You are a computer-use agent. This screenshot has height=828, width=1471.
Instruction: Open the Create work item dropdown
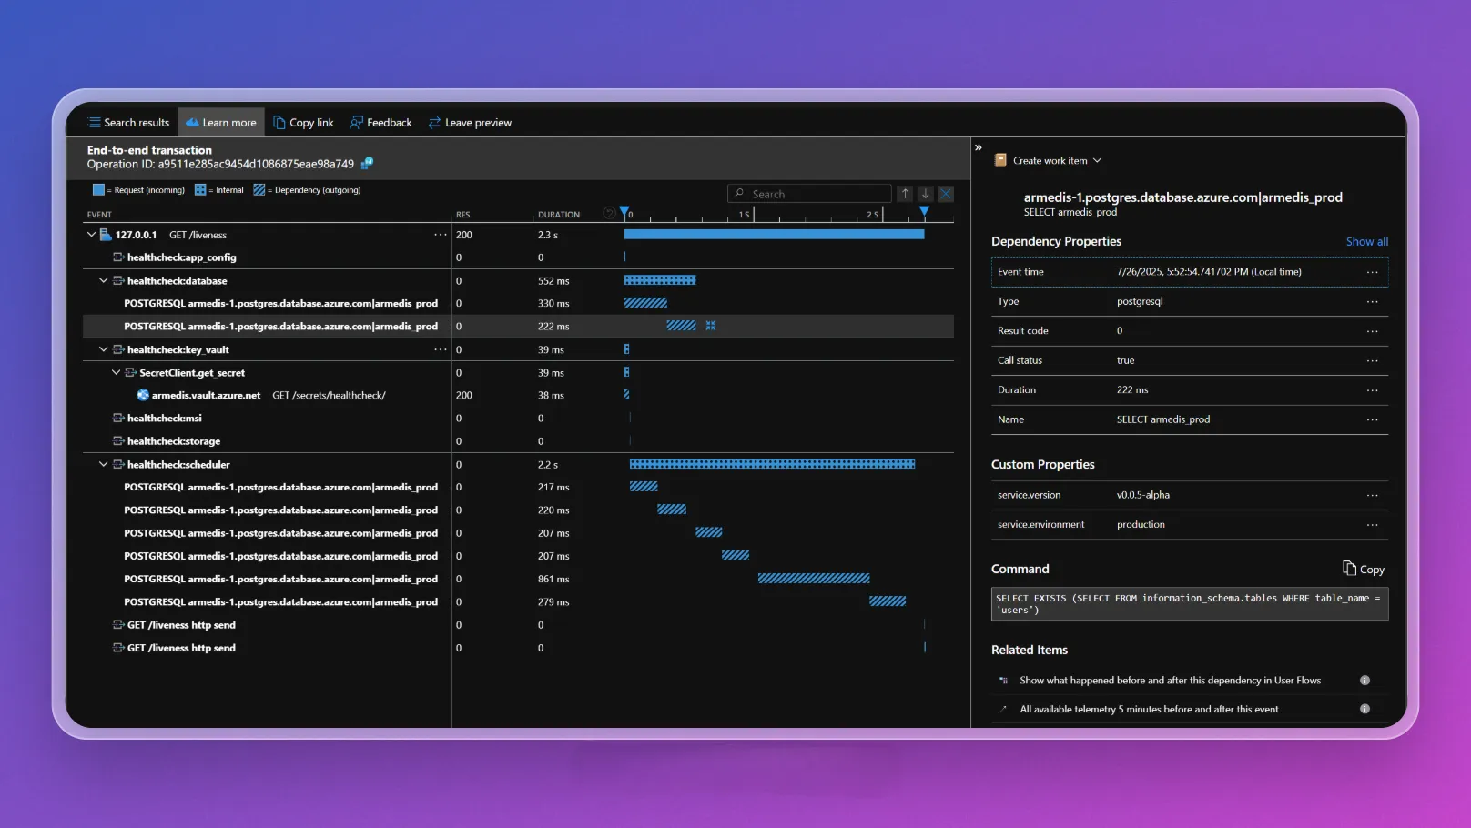tap(1056, 161)
